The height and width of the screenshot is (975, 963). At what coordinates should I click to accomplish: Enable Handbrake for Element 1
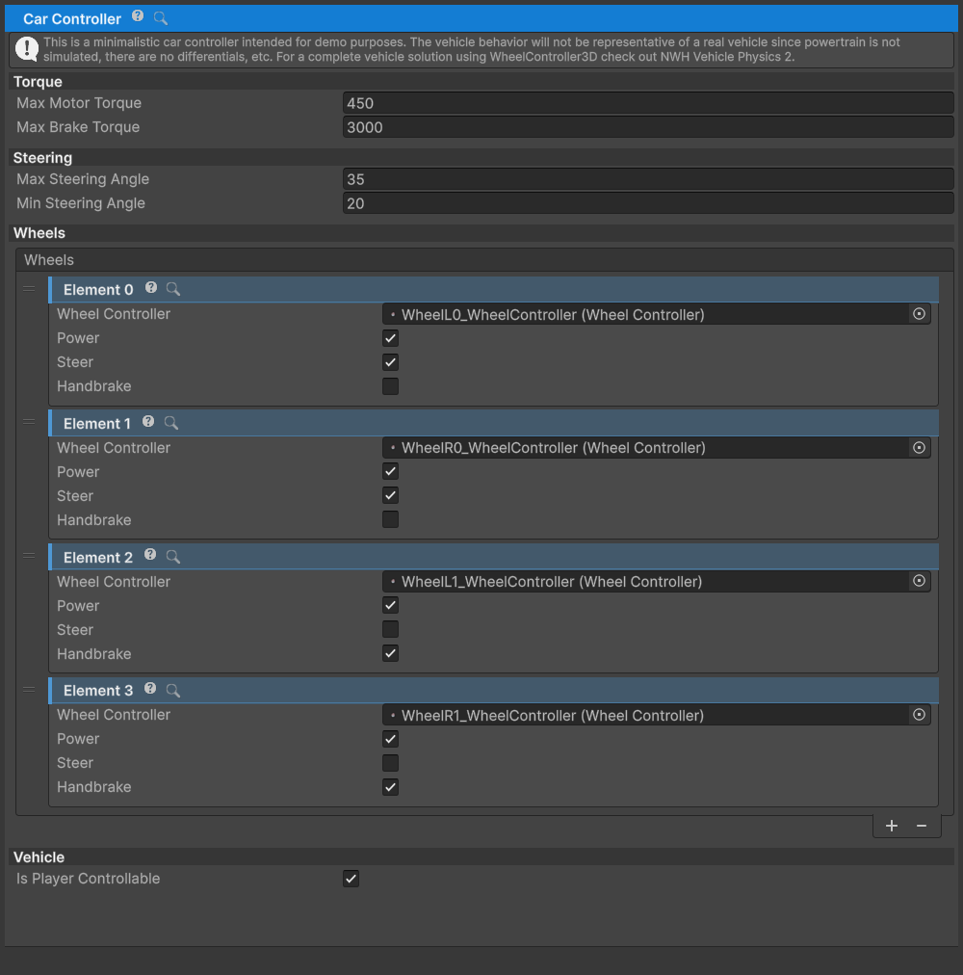tap(390, 519)
